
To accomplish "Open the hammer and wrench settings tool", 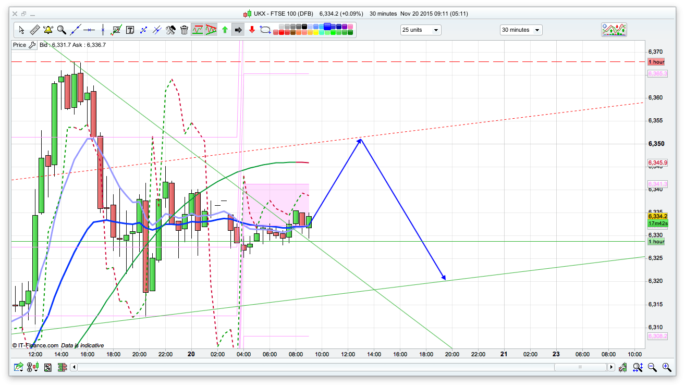I will (x=170, y=30).
